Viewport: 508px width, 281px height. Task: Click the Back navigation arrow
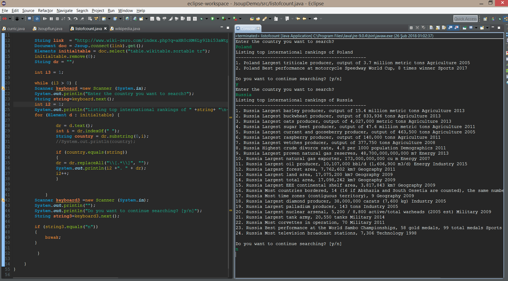304,19
